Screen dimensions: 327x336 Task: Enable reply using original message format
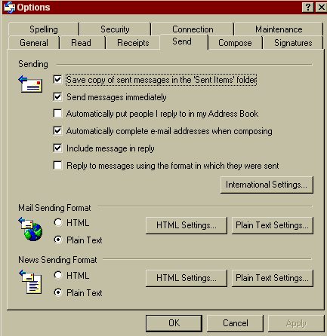pos(57,165)
